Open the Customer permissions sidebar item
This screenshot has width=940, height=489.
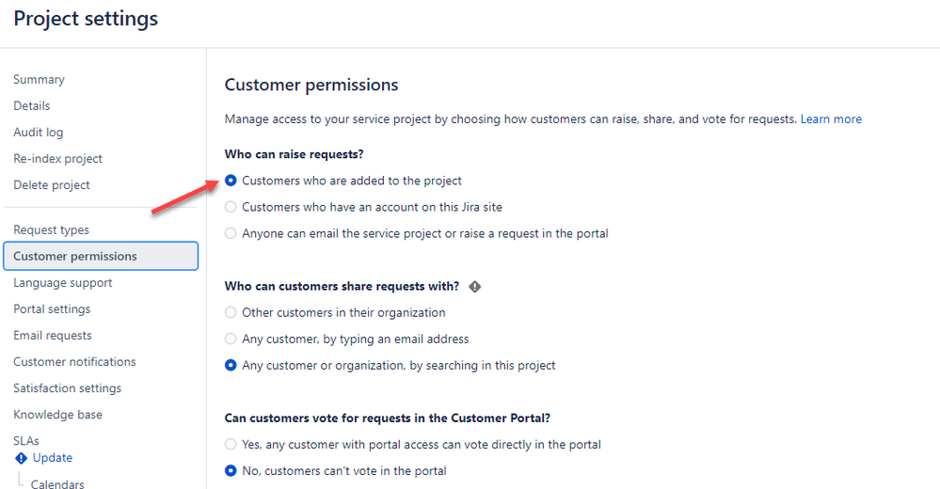[101, 256]
